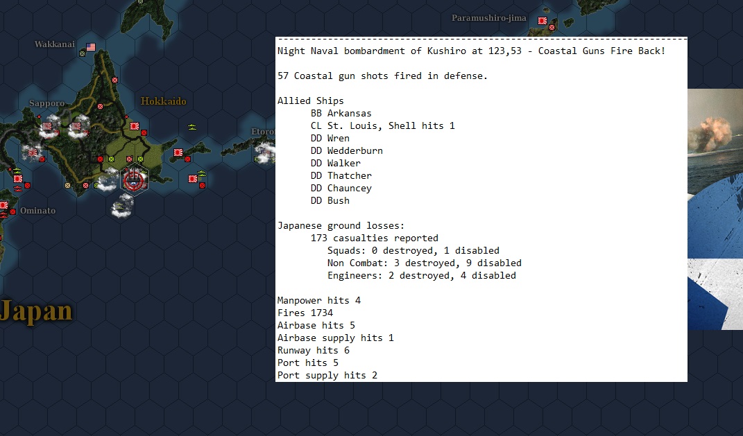This screenshot has height=436, width=743.
Task: Click the '173 casualties reported' line
Action: pyautogui.click(x=375, y=238)
